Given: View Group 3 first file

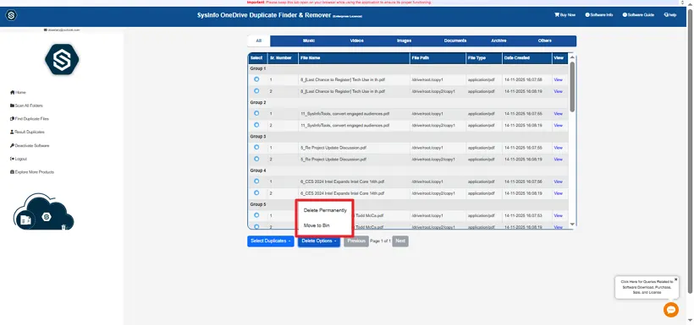Looking at the screenshot, I should (558, 148).
